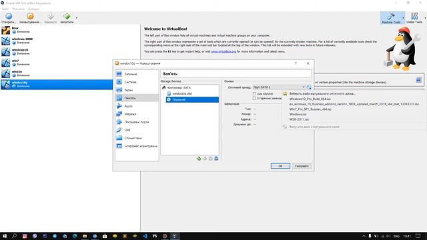Open the taskbar search magnifier
The image size is (427, 240).
[15, 236]
